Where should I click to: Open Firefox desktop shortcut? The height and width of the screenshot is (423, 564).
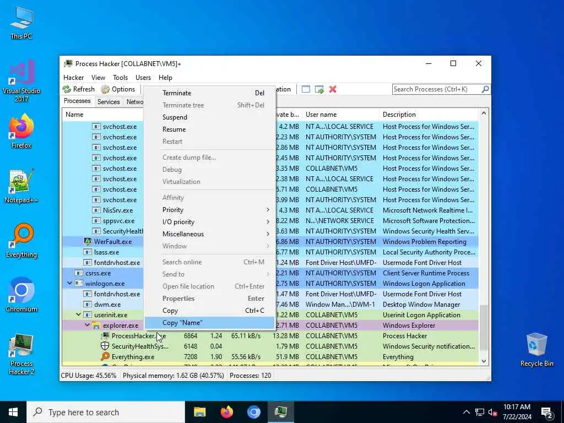(21, 131)
